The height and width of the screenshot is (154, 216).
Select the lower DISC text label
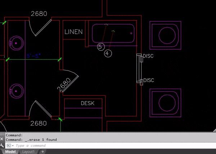(149, 80)
